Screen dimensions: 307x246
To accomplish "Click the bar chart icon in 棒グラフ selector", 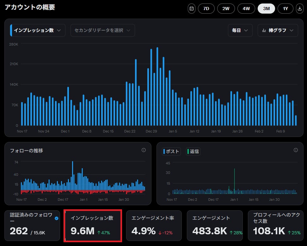I will 264,30.
